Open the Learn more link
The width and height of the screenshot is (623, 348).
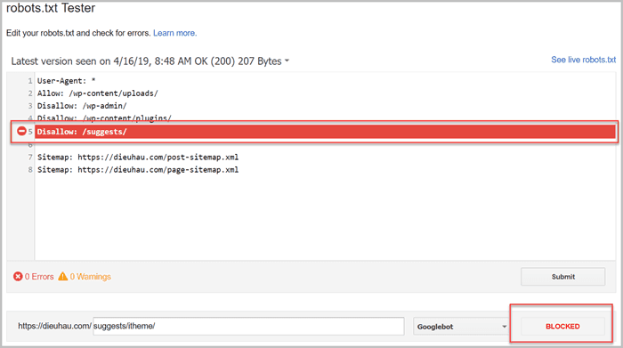pos(174,33)
